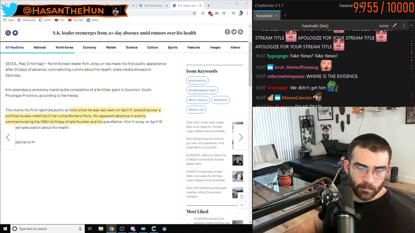Click the #Kim Jong-un keyword tag
The width and height of the screenshot is (415, 233).
click(x=198, y=100)
